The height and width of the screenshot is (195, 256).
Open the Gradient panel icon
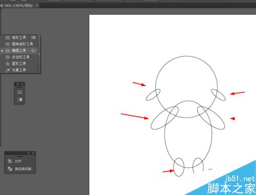19,100
